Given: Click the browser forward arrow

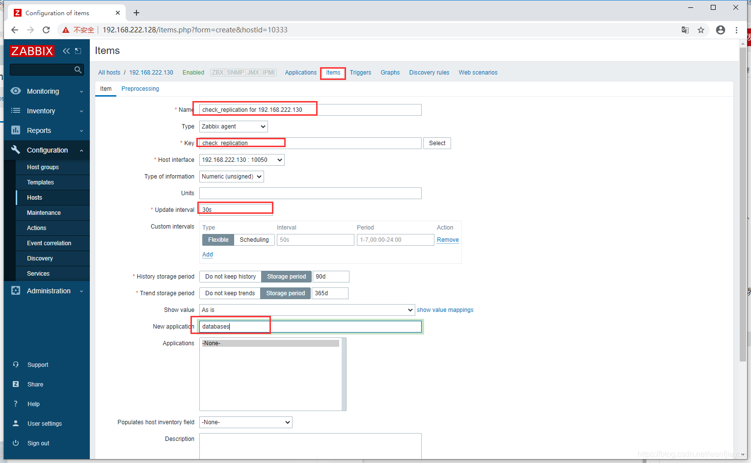Looking at the screenshot, I should [30, 30].
